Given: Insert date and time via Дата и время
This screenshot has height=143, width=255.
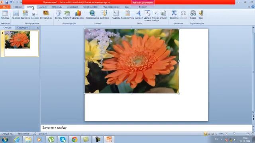Looking at the screenshot, I should coord(147,15).
